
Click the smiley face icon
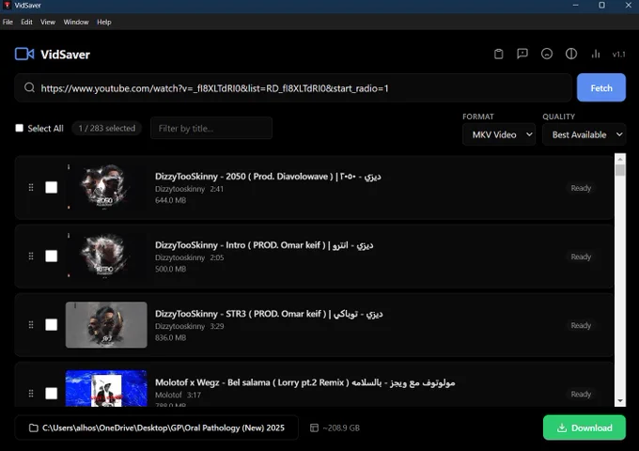tap(547, 54)
